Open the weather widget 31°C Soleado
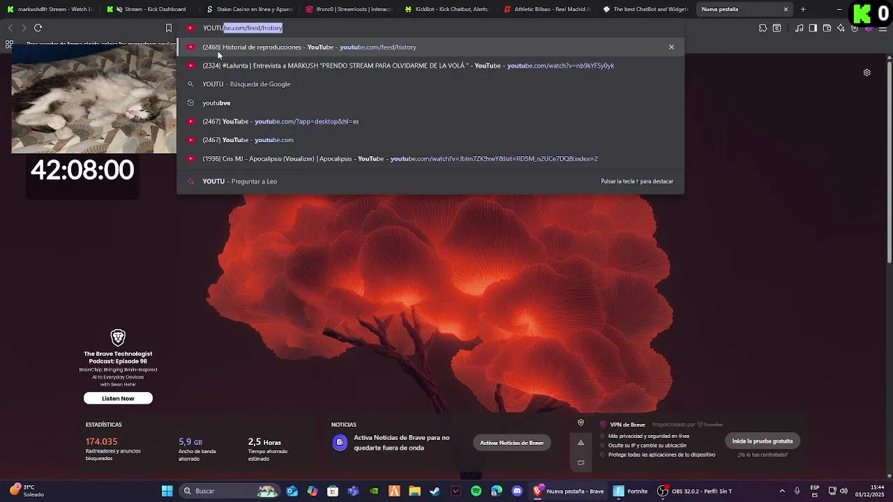Viewport: 893px width, 502px height. tap(27, 491)
